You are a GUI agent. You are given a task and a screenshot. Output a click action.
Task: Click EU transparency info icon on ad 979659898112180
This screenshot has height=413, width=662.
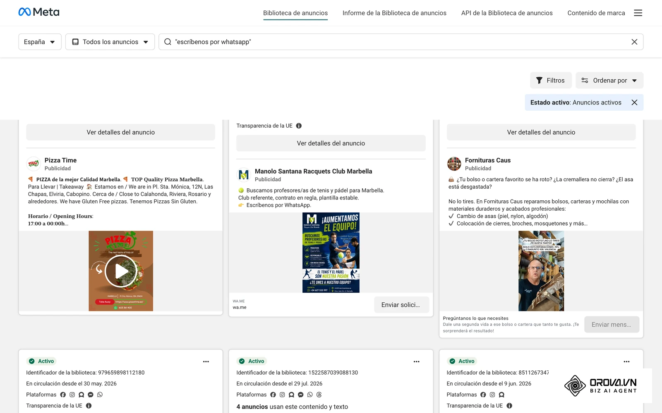point(89,406)
